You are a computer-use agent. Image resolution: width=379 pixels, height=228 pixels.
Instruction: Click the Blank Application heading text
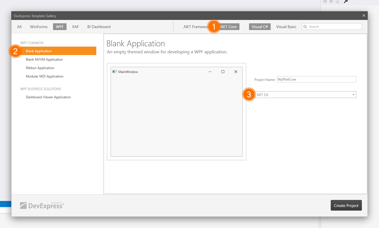click(136, 44)
